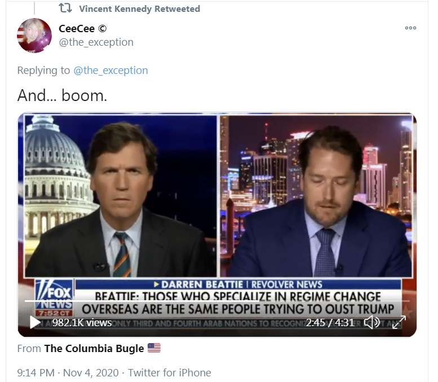Screen dimensions: 438x382
Task: Click the copyright symbol beside CeeCee
Action: pos(103,29)
